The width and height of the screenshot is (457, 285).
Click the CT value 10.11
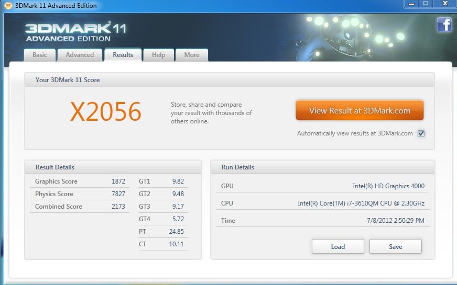pyautogui.click(x=176, y=244)
